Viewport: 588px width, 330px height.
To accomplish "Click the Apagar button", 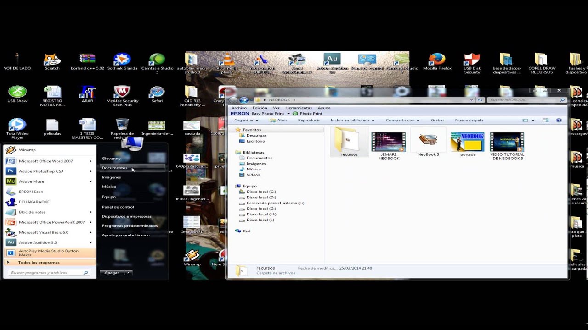I will click(x=112, y=273).
